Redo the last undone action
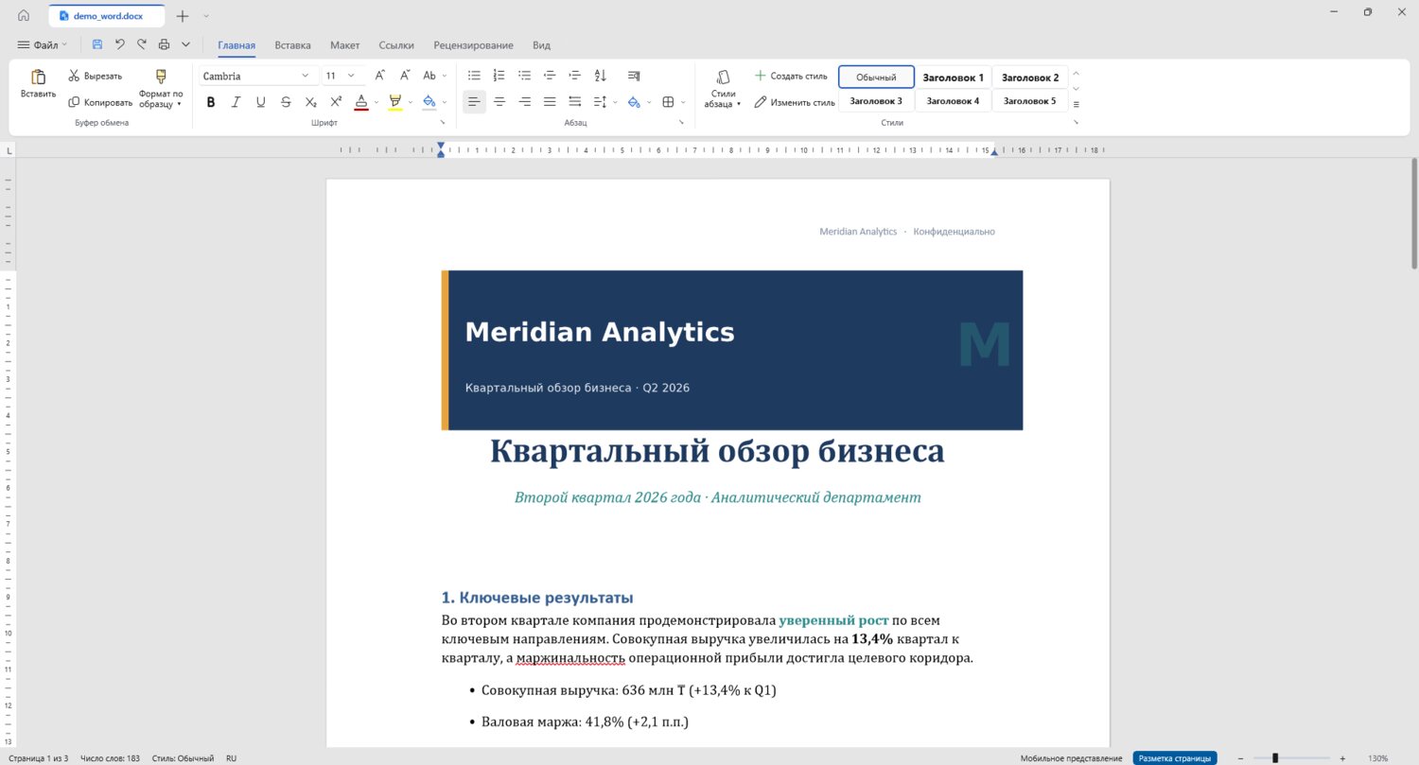The height and width of the screenshot is (765, 1419). pos(142,44)
